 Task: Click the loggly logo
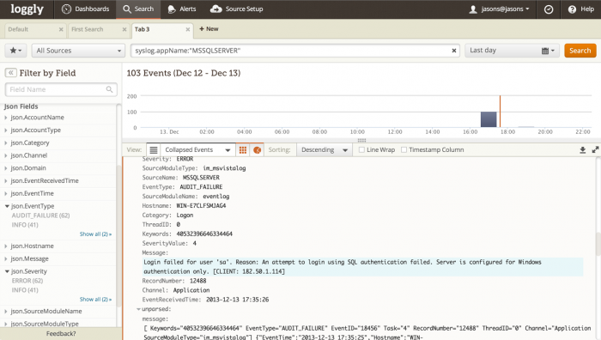point(27,9)
